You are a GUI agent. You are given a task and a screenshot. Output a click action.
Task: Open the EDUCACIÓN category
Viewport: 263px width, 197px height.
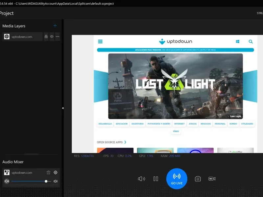click(x=122, y=124)
